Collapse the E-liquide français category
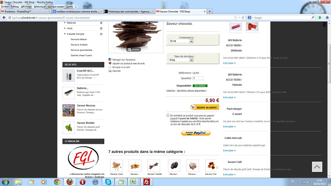 coord(101,34)
